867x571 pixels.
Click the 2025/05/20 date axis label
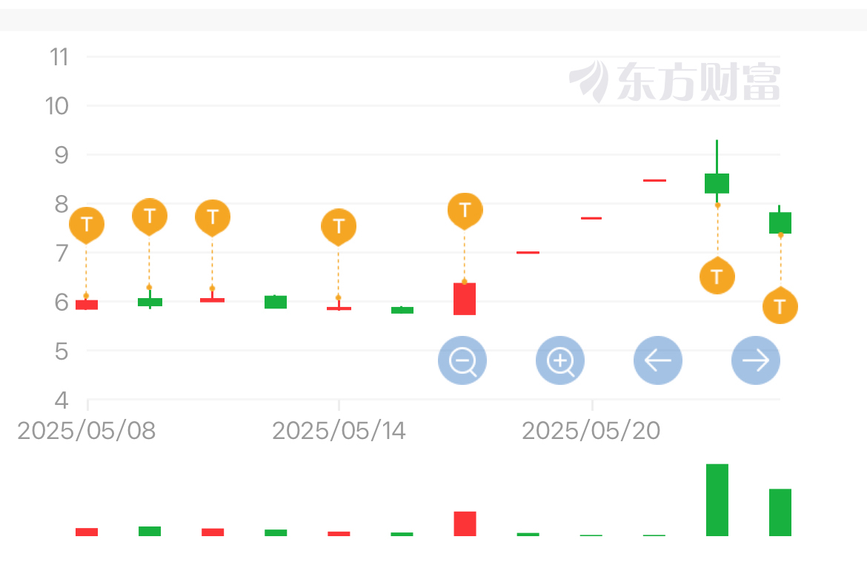coord(591,430)
